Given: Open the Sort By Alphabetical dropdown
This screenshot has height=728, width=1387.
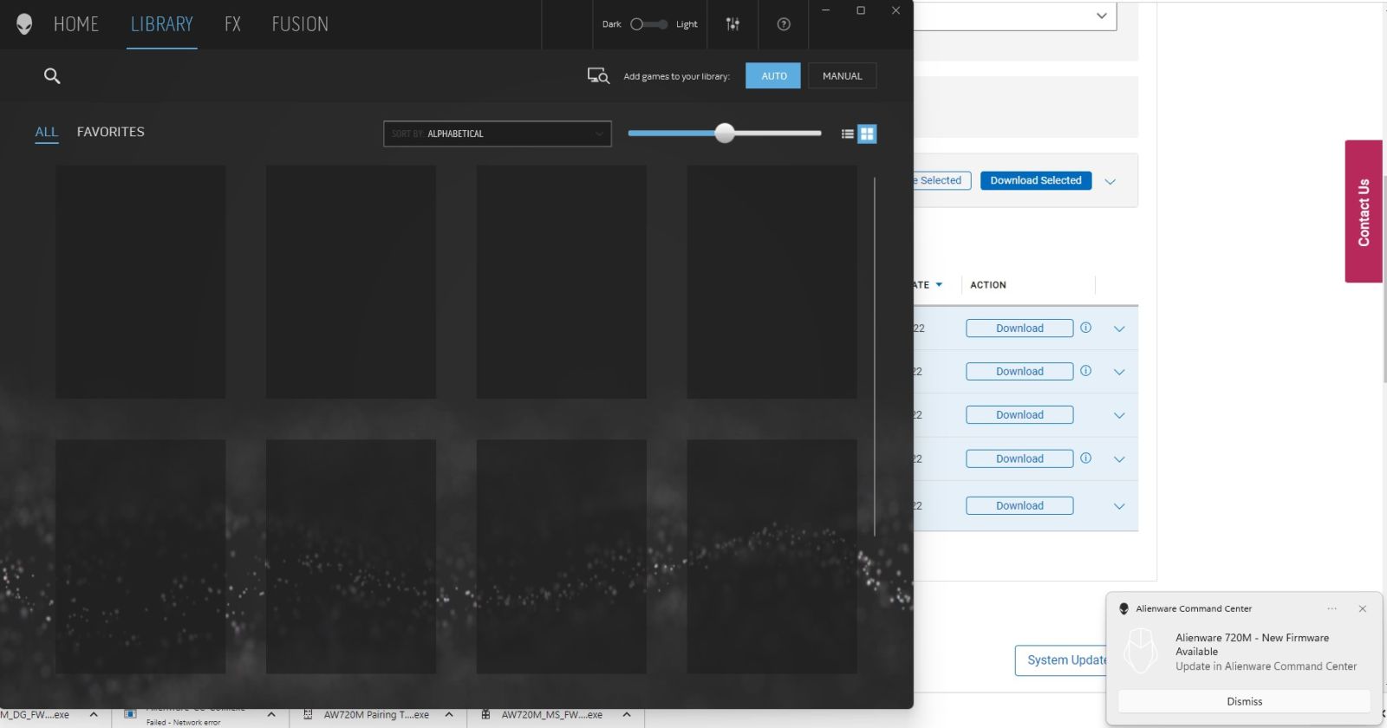Looking at the screenshot, I should pos(498,133).
